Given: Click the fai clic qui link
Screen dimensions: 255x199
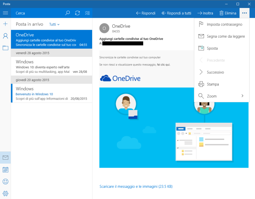Looking at the screenshot, I should click(164, 65).
